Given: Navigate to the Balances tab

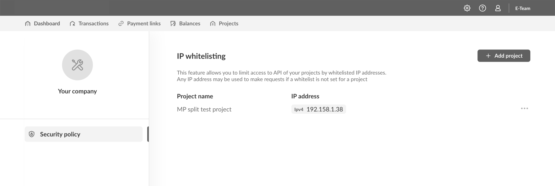Looking at the screenshot, I should [189, 24].
